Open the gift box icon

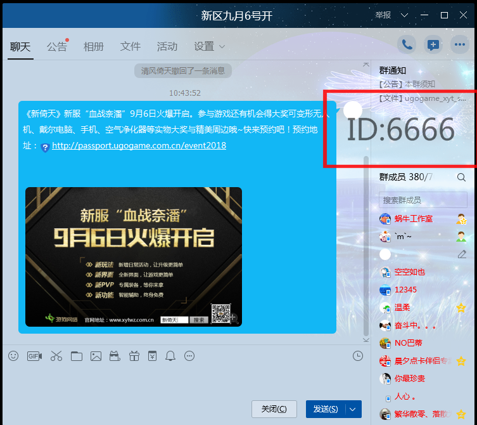pyautogui.click(x=134, y=356)
